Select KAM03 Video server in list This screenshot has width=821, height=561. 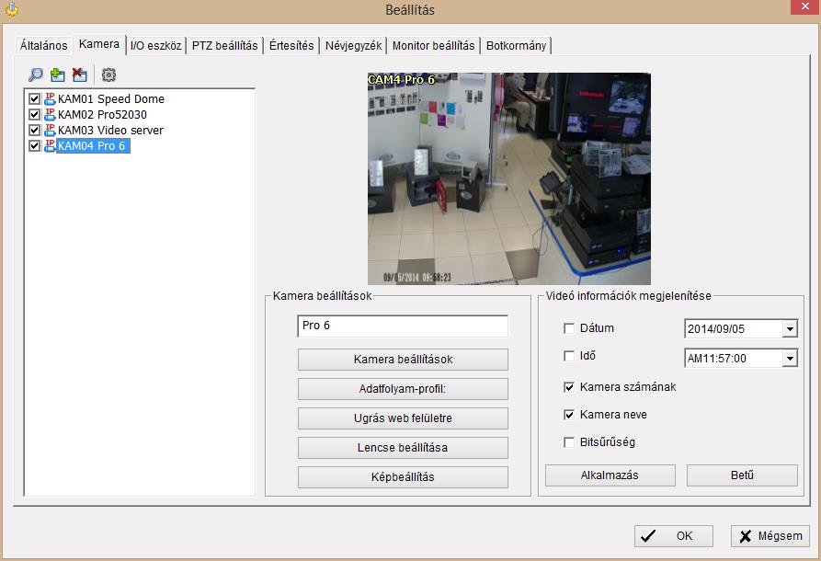[110, 130]
